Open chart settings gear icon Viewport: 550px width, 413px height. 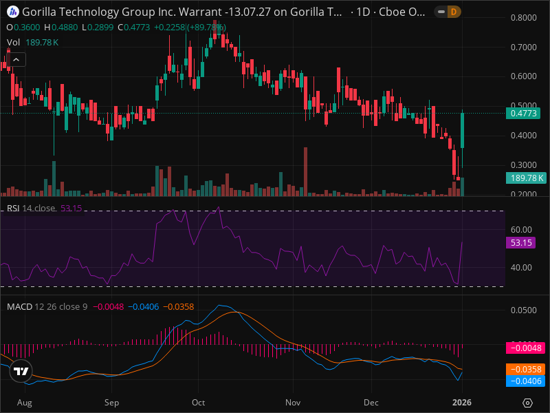(x=527, y=403)
